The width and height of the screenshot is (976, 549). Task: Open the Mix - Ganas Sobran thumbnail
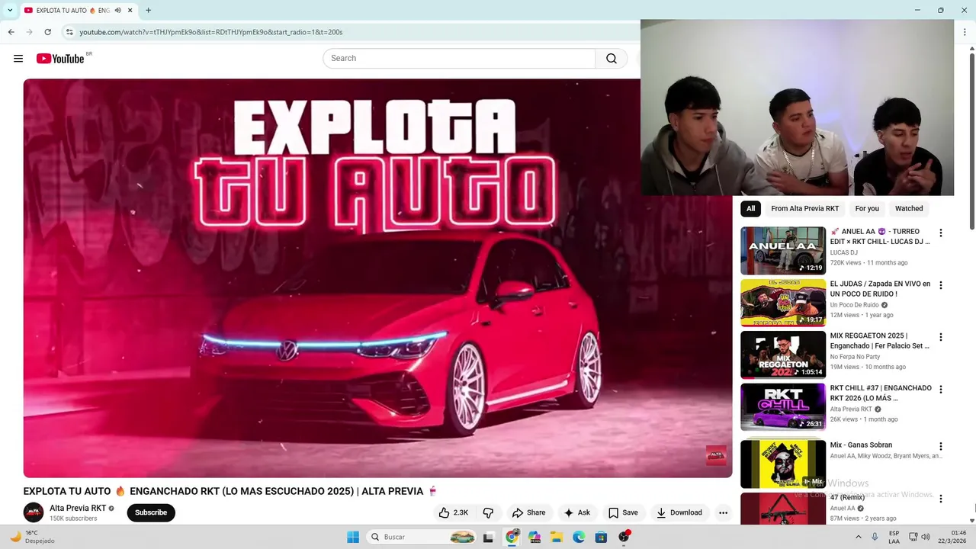pos(783,464)
